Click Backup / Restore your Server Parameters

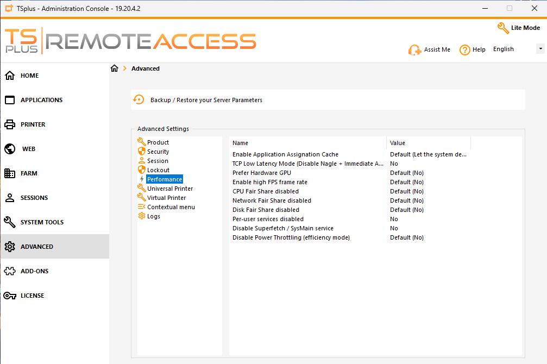(206, 100)
